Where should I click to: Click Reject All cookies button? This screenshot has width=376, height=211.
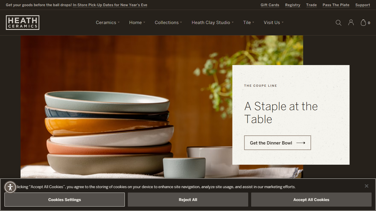point(188,200)
